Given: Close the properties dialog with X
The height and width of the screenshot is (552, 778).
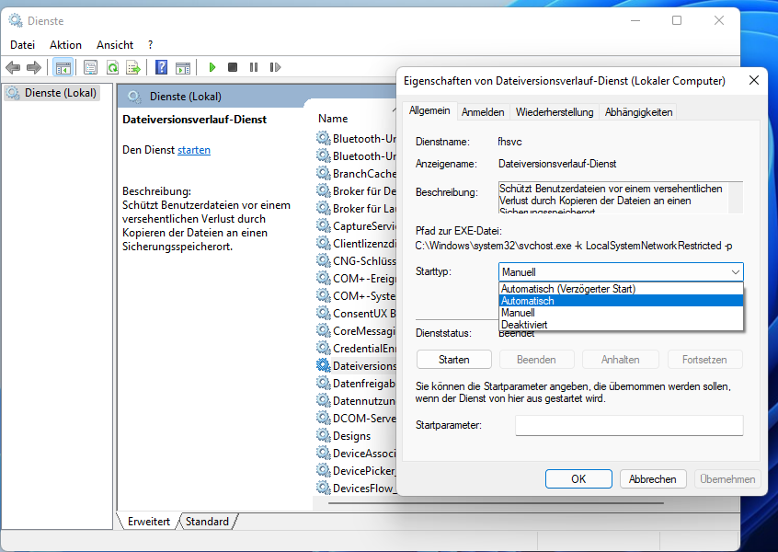Looking at the screenshot, I should click(x=754, y=80).
